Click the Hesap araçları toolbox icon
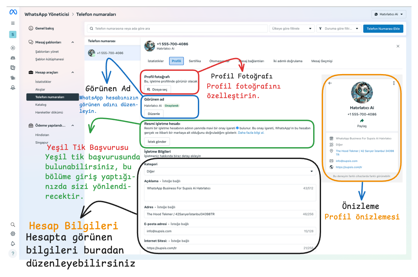418x277 pixels. (x=31, y=72)
